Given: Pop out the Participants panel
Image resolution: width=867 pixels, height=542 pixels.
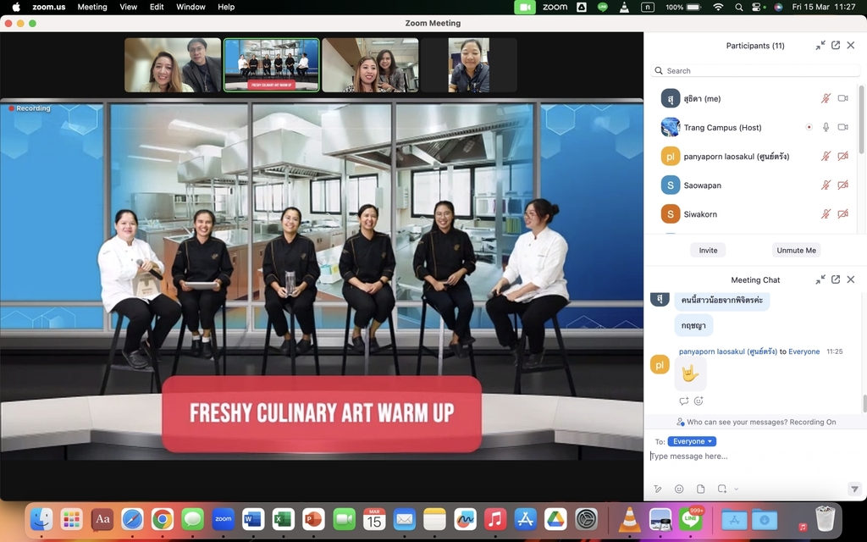Looking at the screenshot, I should (836, 46).
